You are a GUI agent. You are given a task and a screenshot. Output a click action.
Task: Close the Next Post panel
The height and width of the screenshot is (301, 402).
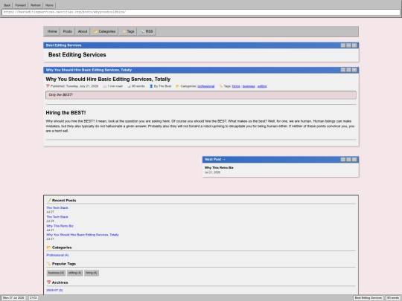tap(354, 160)
